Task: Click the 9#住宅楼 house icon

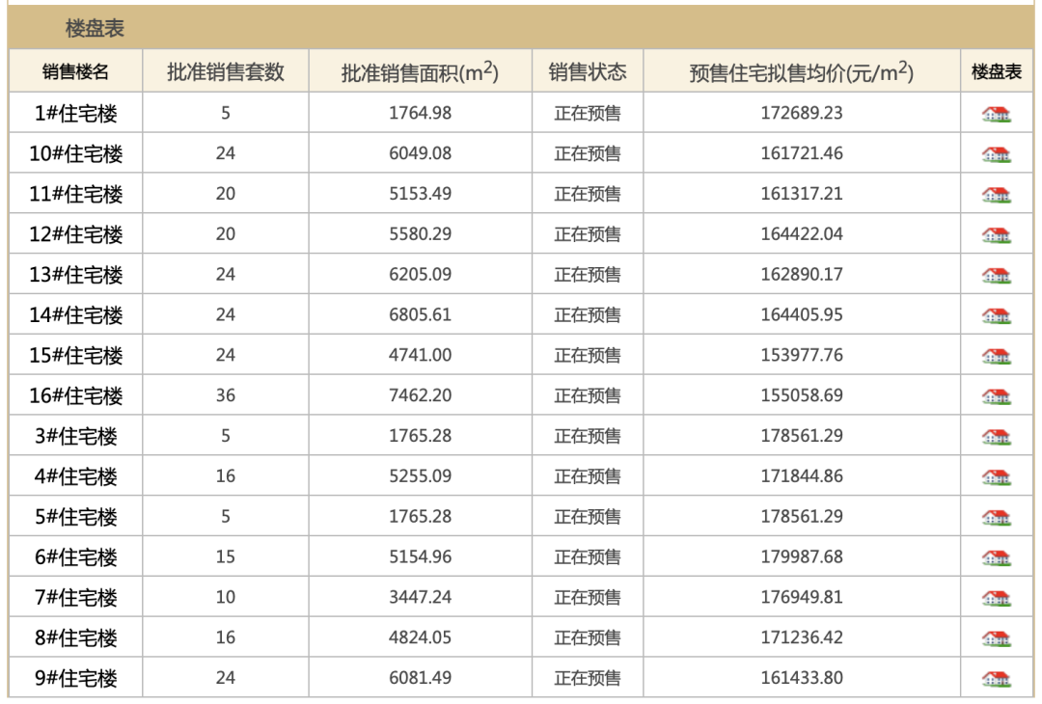Action: coord(996,679)
